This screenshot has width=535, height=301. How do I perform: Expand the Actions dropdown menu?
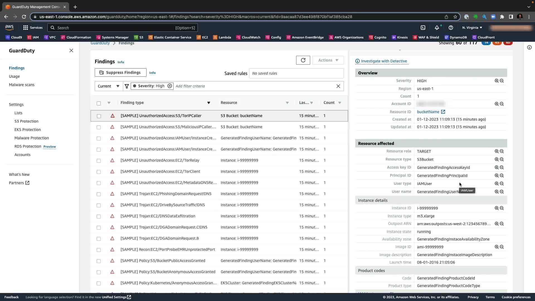(x=328, y=60)
